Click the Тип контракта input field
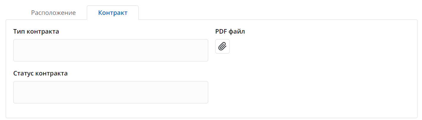The image size is (422, 120). pos(111,50)
